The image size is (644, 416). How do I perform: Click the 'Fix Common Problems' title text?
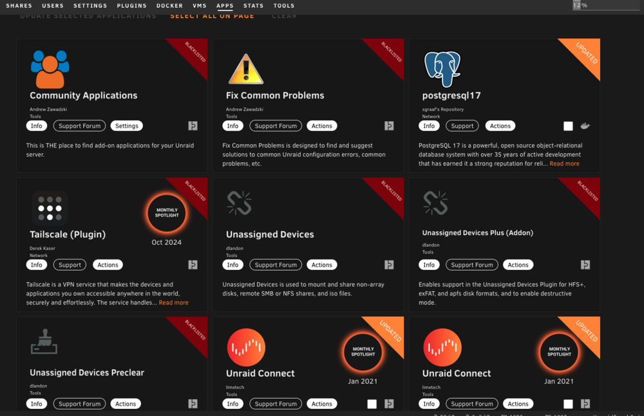[275, 95]
